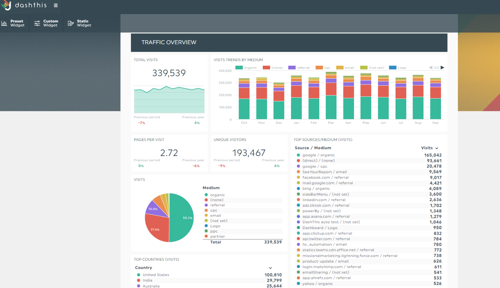This screenshot has width=500, height=288.
Task: Click the Static Widget edit icon
Action: click(x=71, y=23)
